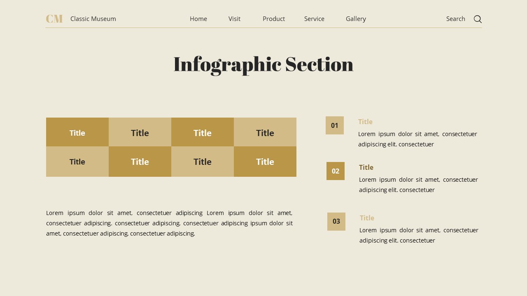
Task: Click the number 01 badge
Action: (x=334, y=125)
